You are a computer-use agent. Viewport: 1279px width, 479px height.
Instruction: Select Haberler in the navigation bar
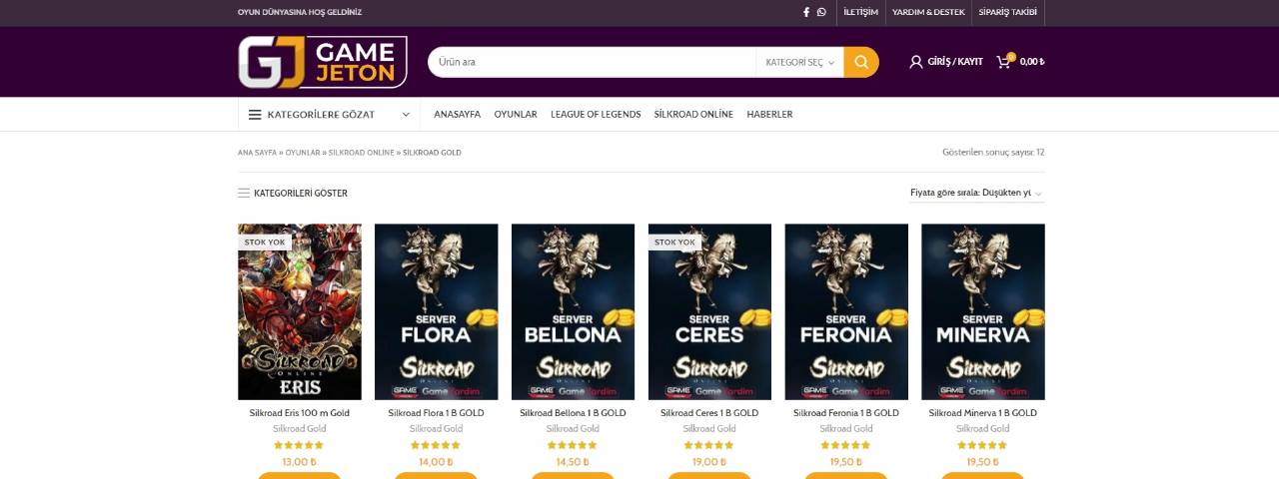pyautogui.click(x=769, y=115)
